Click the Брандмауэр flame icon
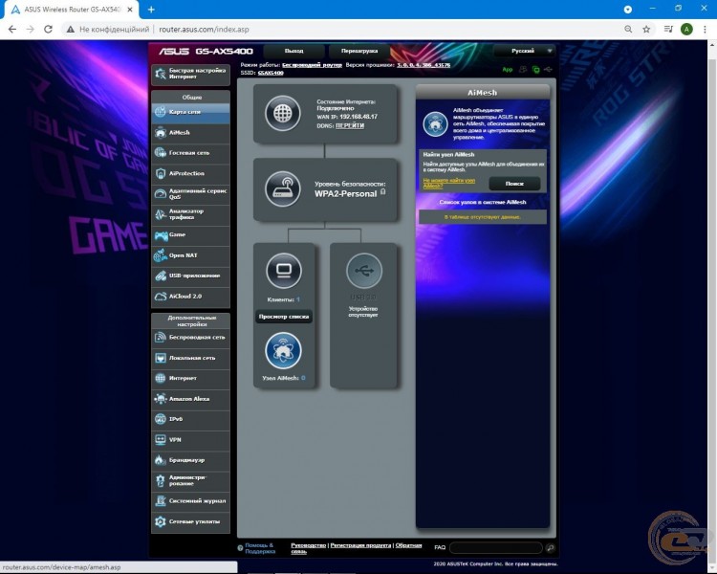Screen dimensions: 717x574 [x=160, y=460]
